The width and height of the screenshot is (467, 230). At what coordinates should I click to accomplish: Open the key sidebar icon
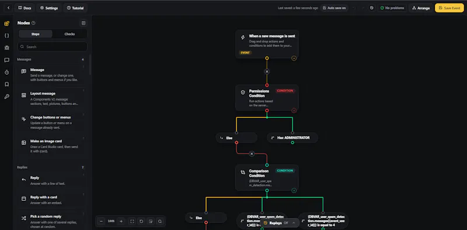click(x=6, y=96)
